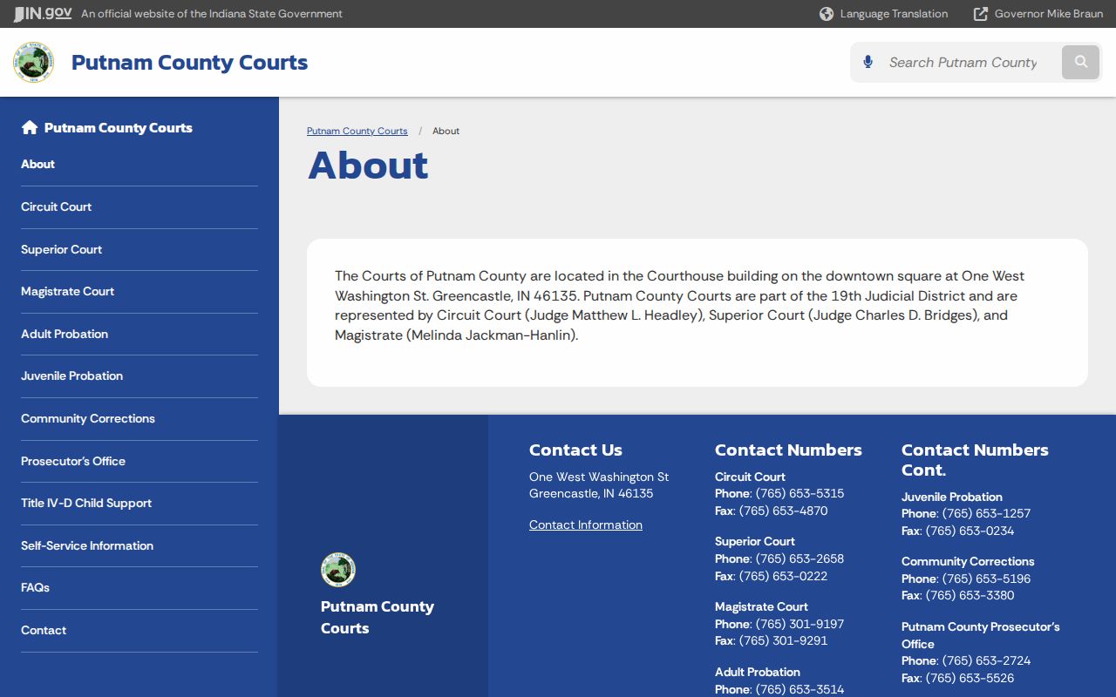
Task: Click Circuit Court fax (765) 653-4870
Action: tap(783, 511)
